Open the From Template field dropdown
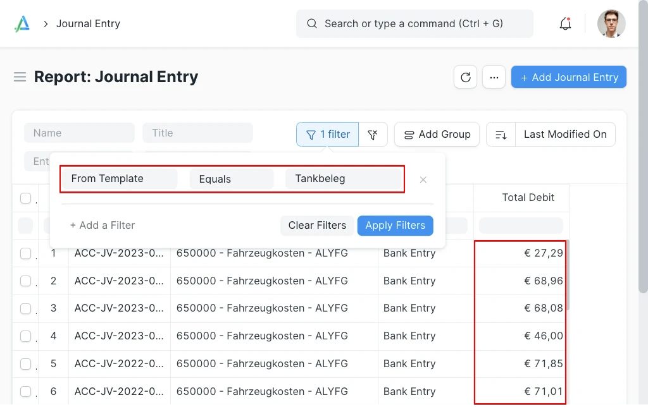Screen dimensions: 648x407 [x=120, y=179]
